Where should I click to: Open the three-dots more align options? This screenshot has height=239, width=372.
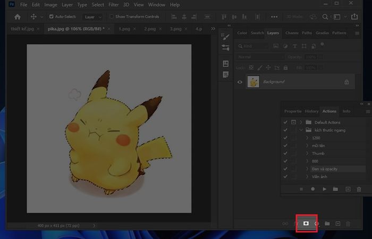274,17
